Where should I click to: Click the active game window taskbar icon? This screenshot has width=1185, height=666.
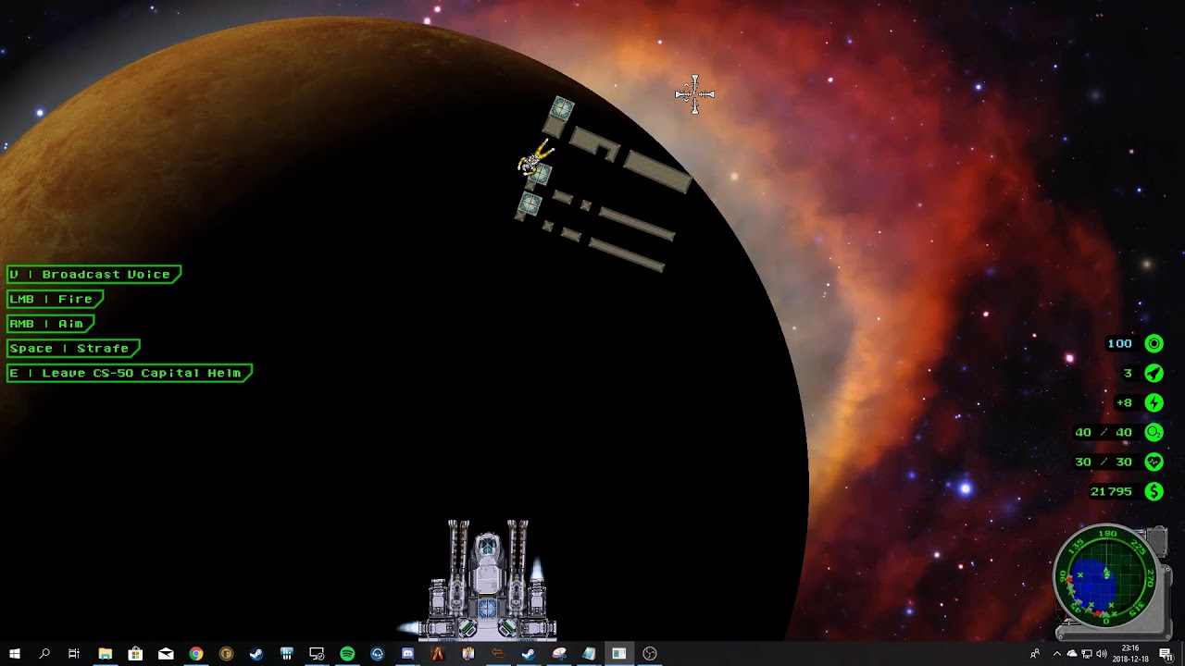pyautogui.click(x=618, y=654)
